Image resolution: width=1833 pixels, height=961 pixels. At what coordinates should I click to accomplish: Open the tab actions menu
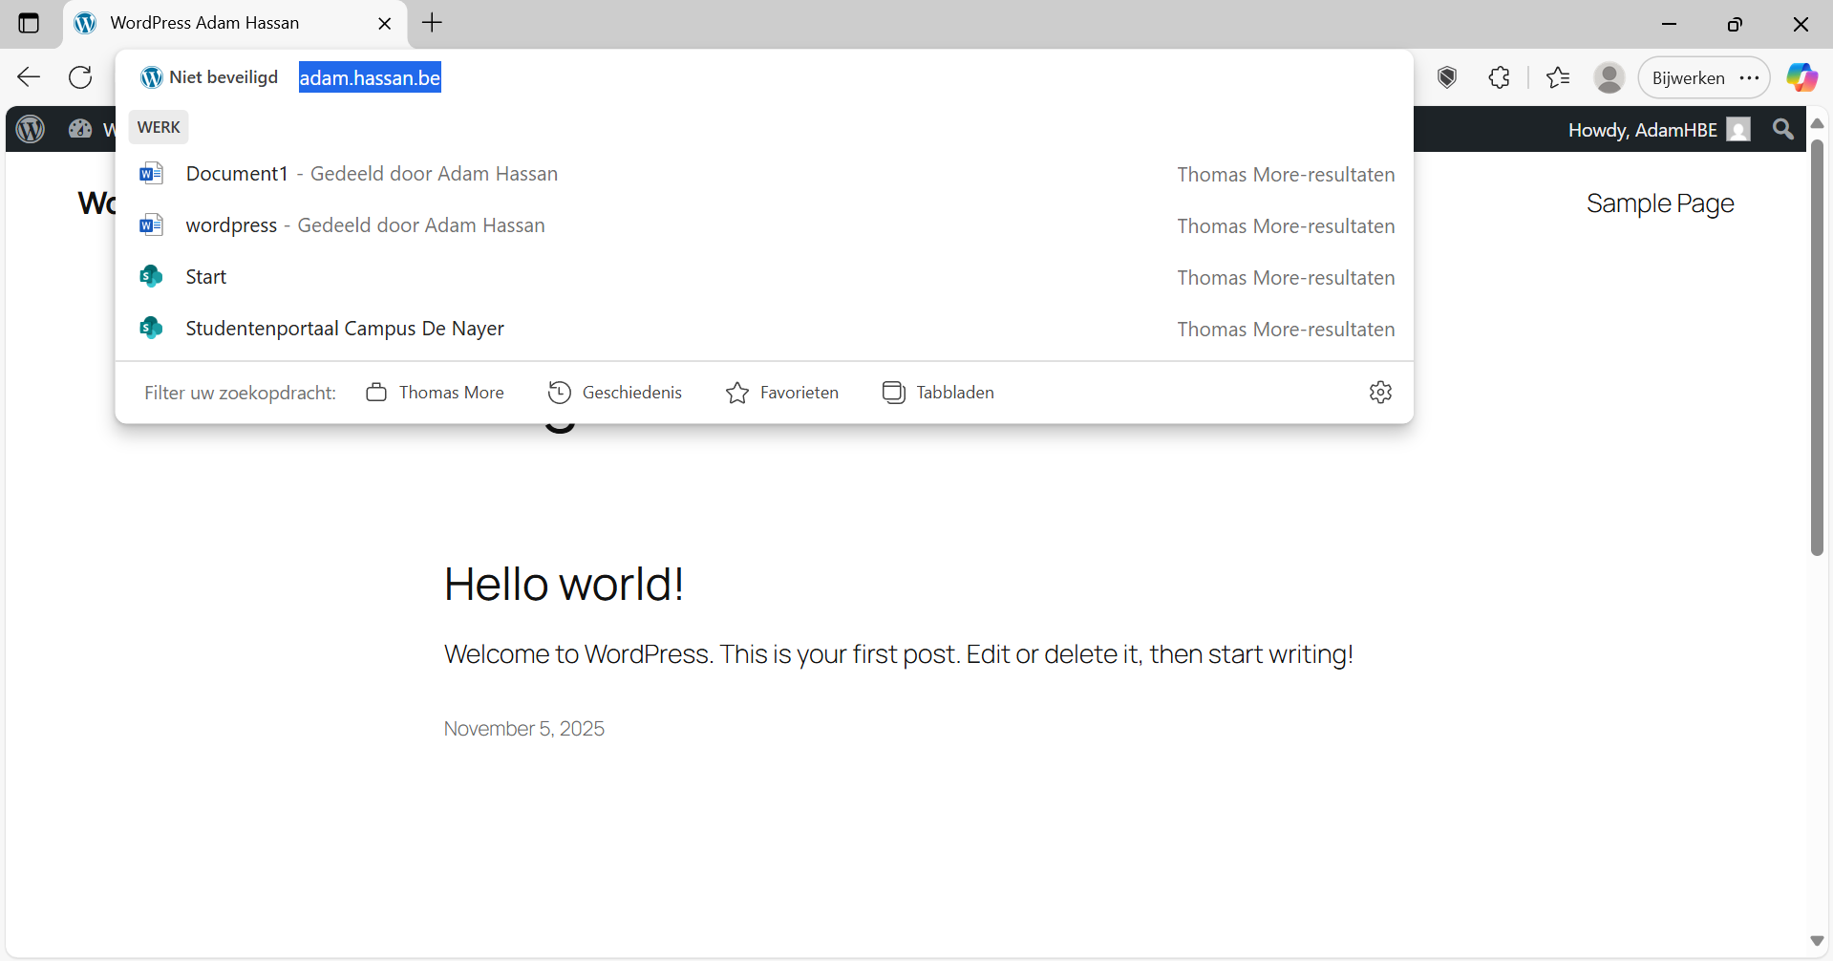tap(30, 23)
